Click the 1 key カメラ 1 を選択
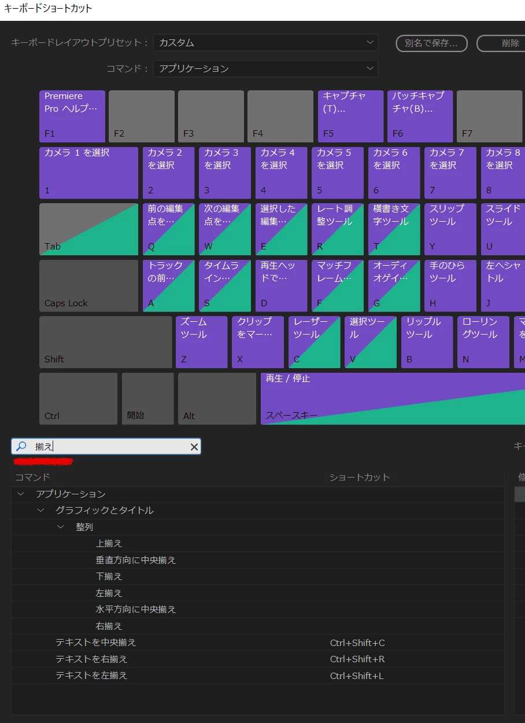The height and width of the screenshot is (723, 525). [x=89, y=173]
